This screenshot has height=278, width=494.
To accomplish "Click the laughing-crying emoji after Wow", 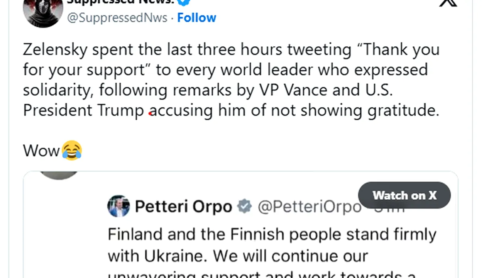I will 72,150.
